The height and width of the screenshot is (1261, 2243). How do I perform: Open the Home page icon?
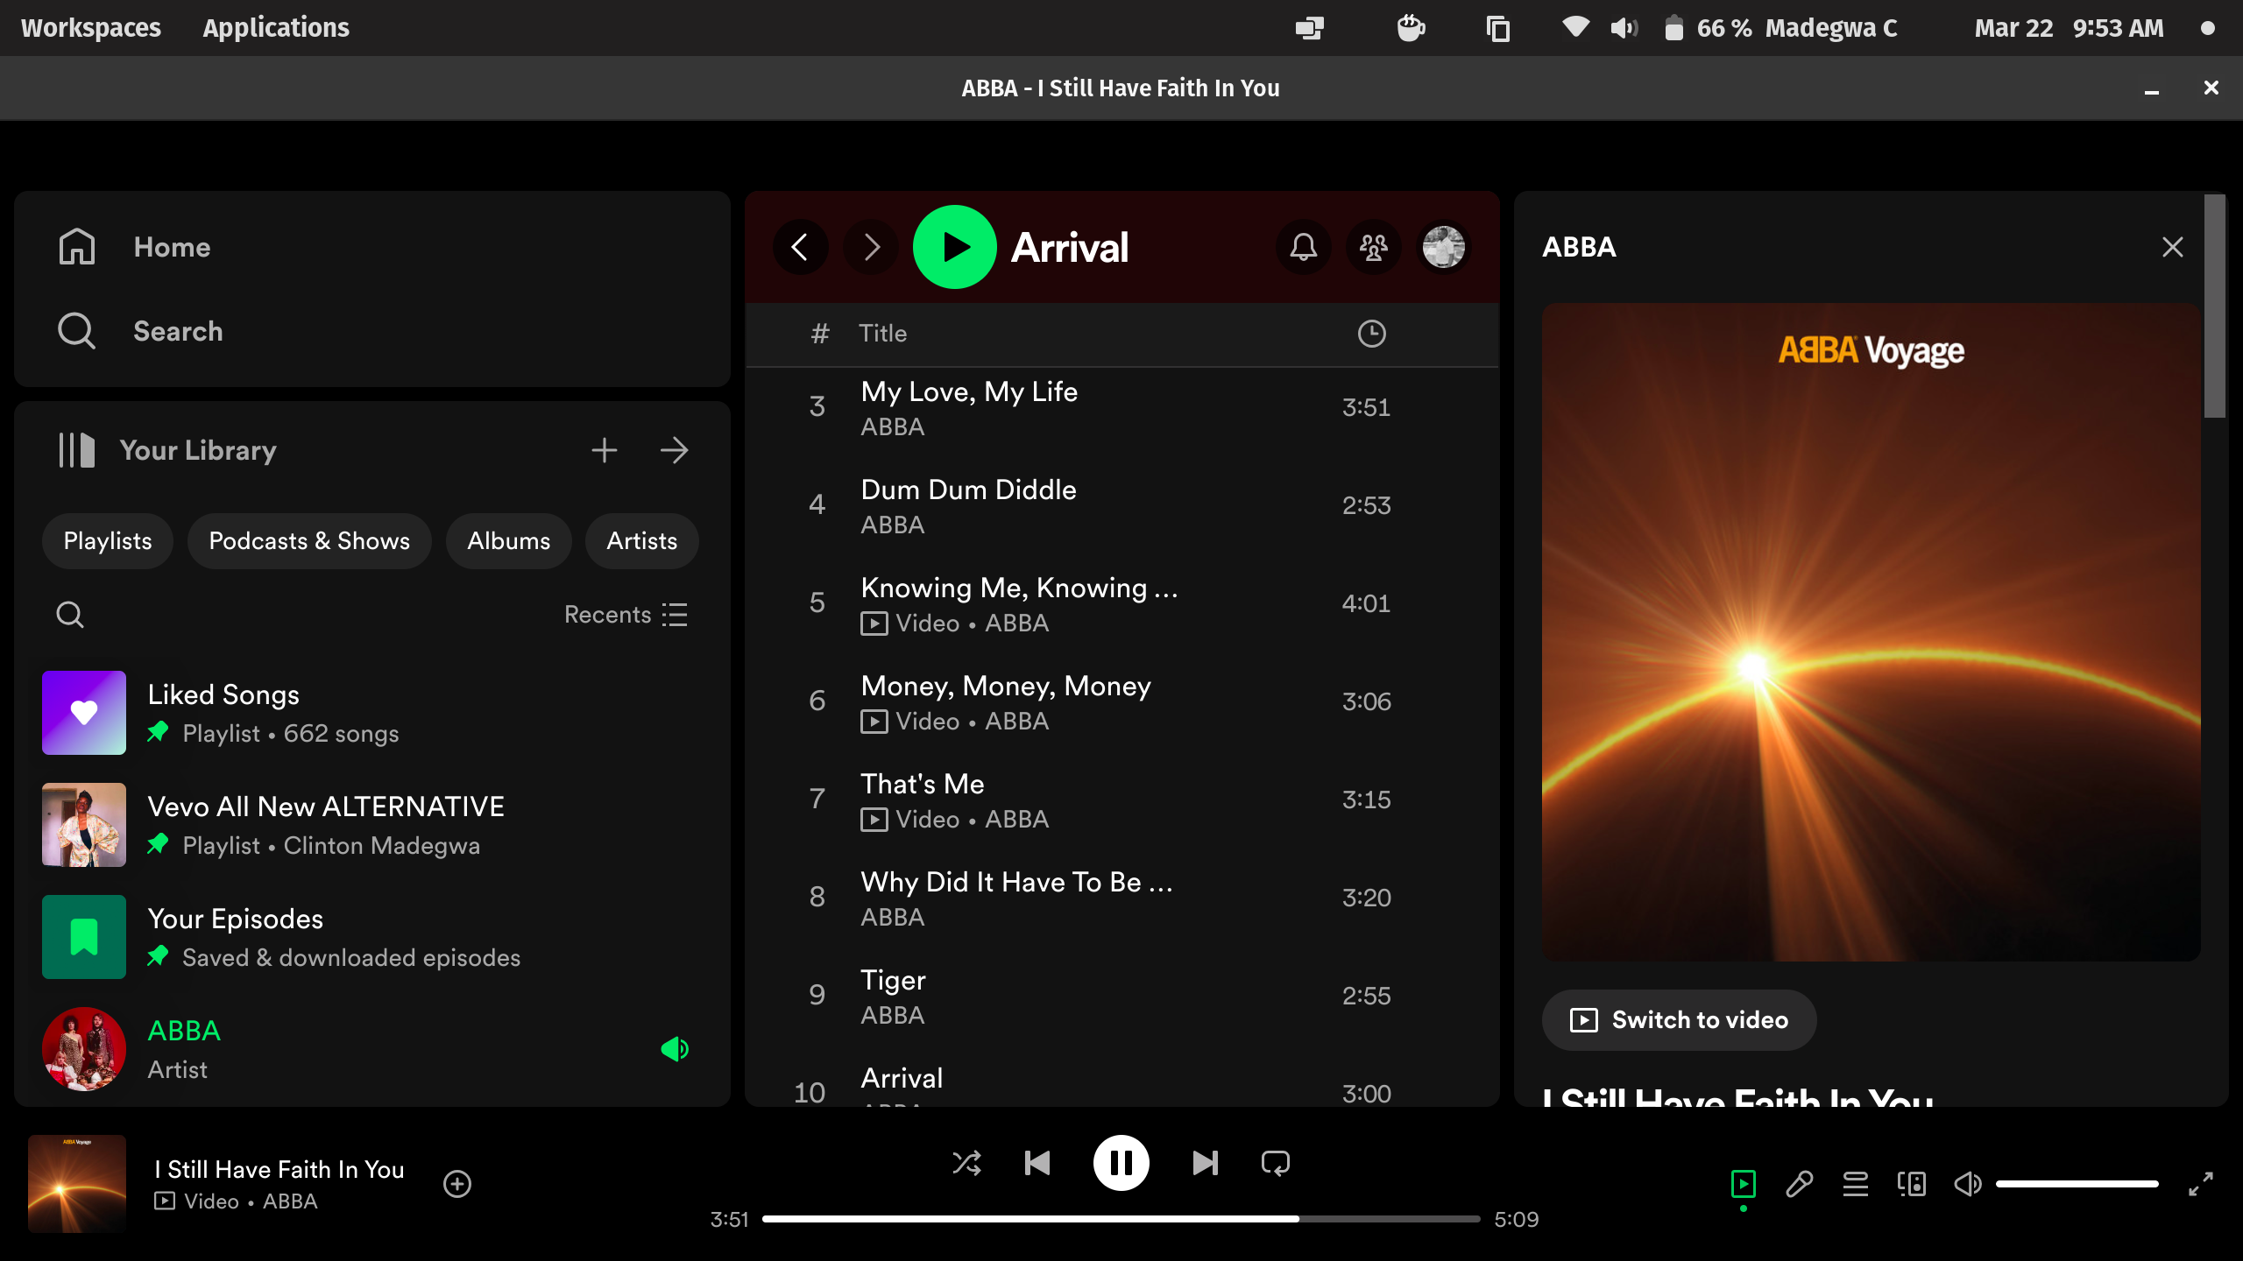click(77, 247)
